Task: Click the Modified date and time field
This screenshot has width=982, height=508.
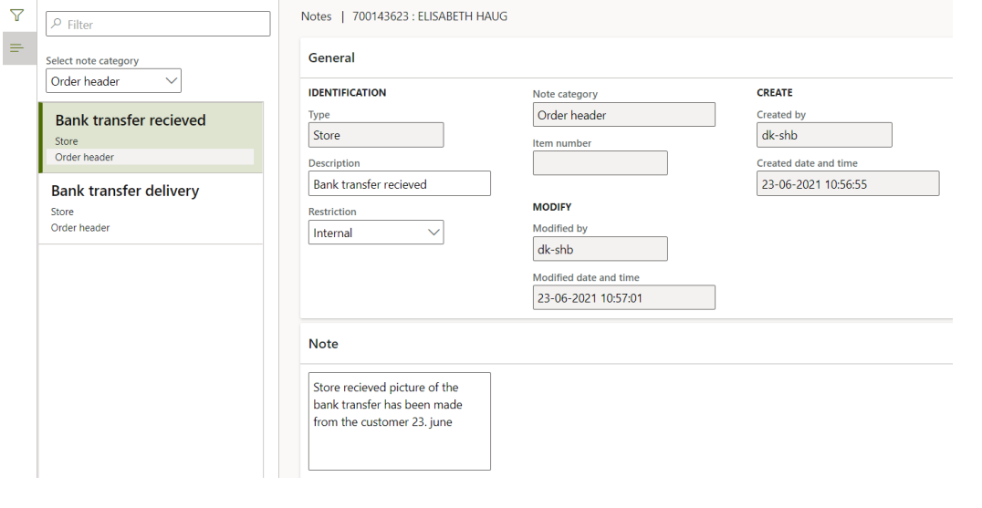Action: [x=623, y=297]
